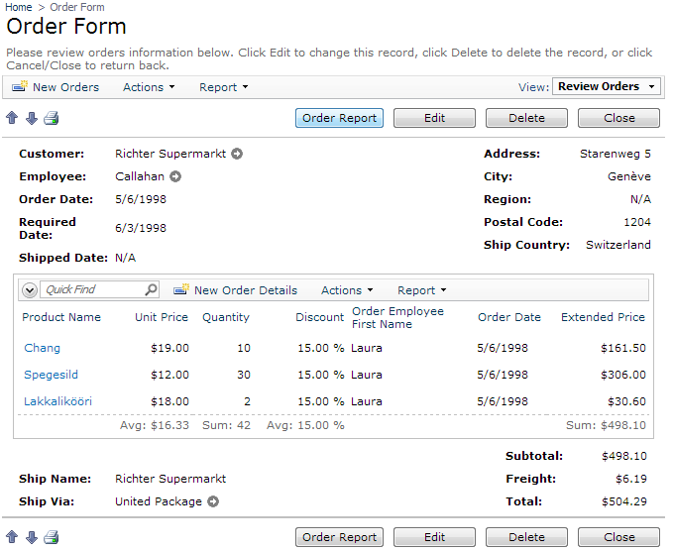Click the top Order Report button
673x551 pixels.
point(339,118)
